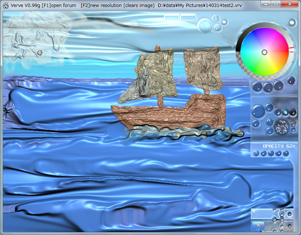This screenshot has width=301, height=235.
Task: Select the small brush sphere beside the largest one
Action: (x=269, y=108)
